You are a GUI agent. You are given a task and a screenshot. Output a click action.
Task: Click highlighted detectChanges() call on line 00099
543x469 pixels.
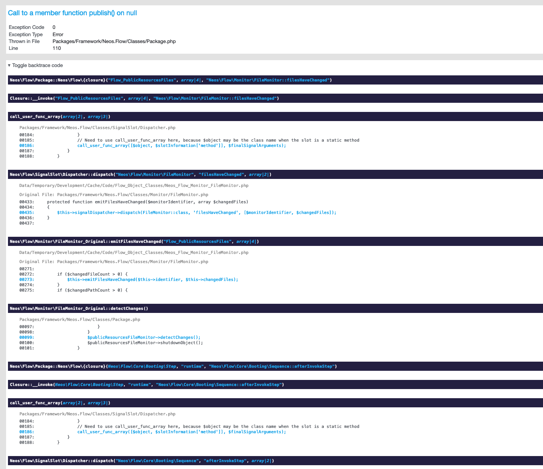(144, 337)
